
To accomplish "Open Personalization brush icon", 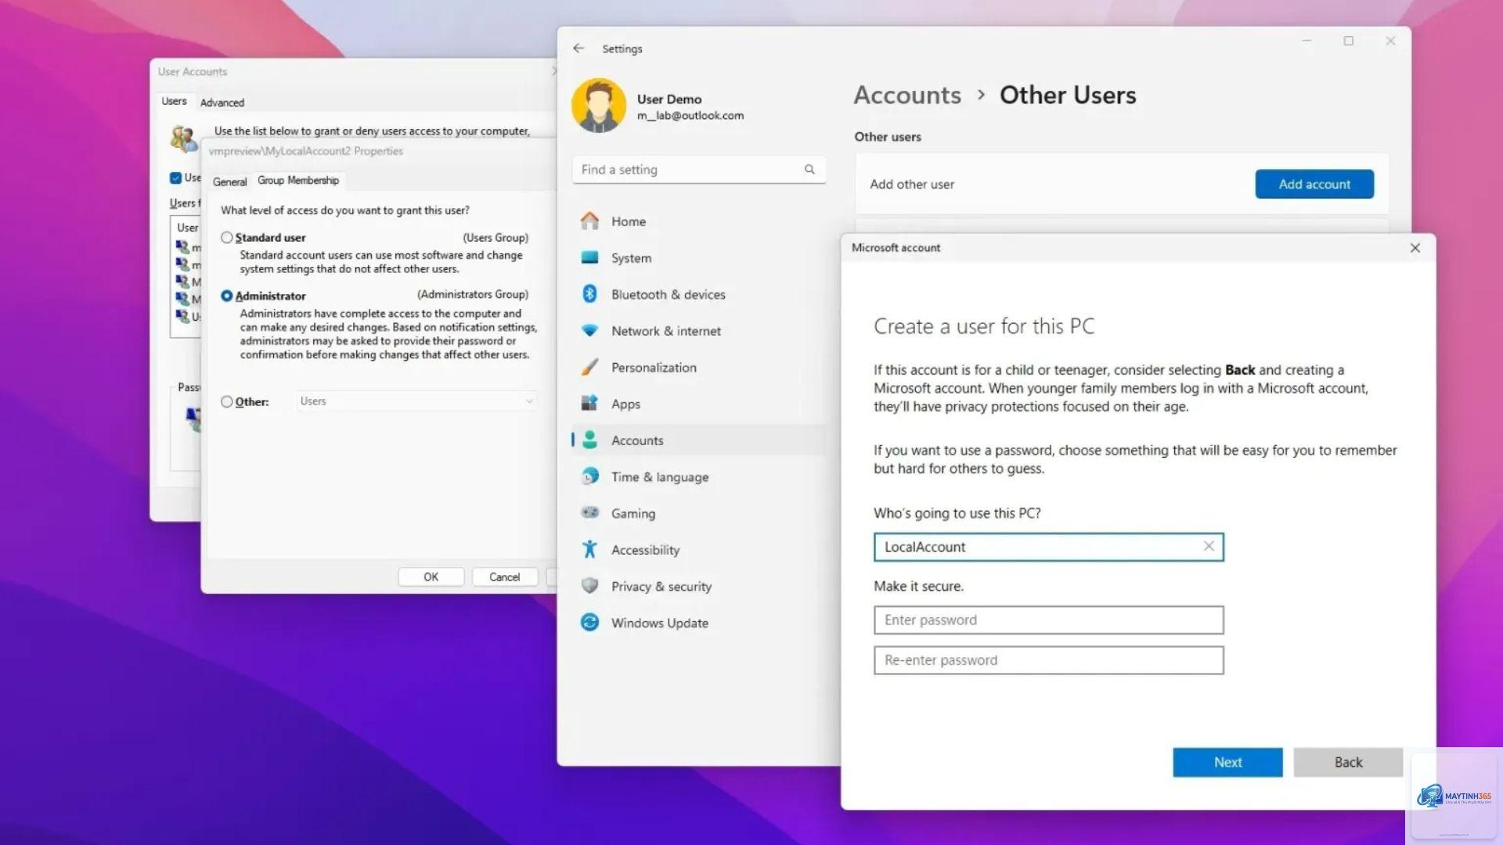I will [590, 367].
